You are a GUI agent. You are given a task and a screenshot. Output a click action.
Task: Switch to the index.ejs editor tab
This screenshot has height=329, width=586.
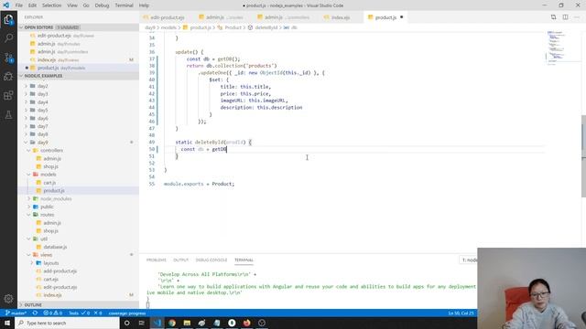[x=340, y=17]
